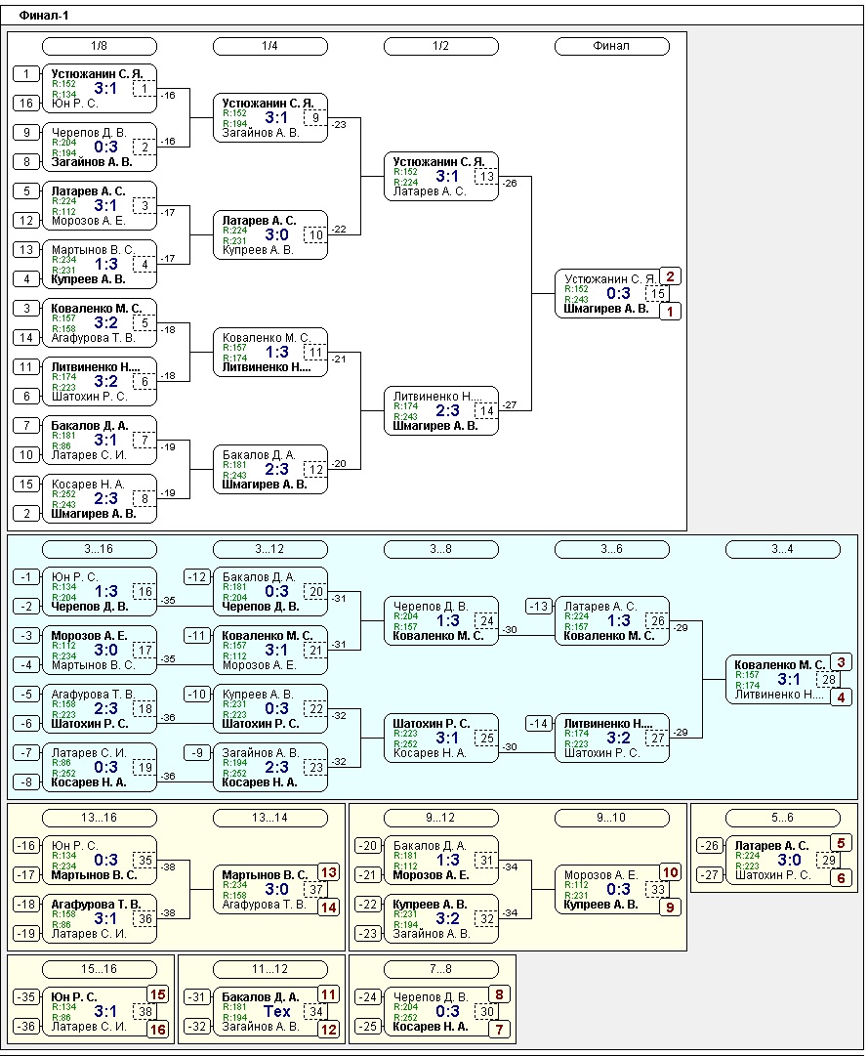This screenshot has height=1056, width=868.
Task: Click seed number 9 box
Action: (x=26, y=132)
